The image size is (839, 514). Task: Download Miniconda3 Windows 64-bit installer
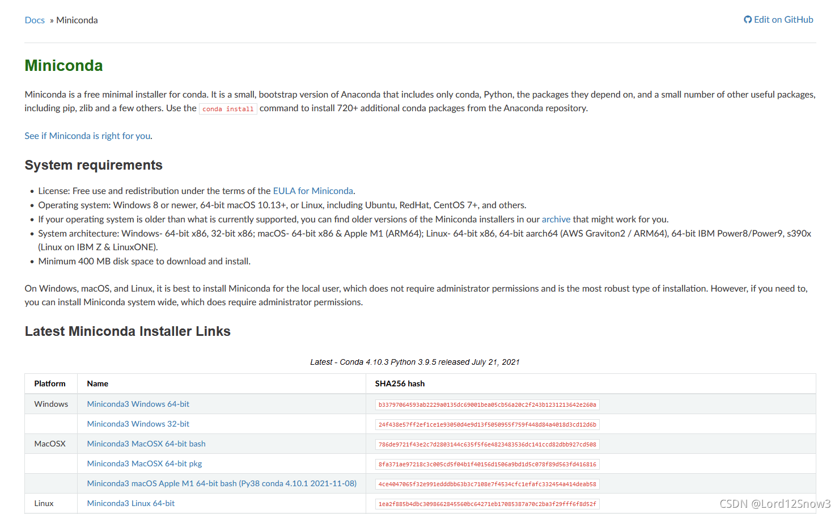(x=138, y=404)
